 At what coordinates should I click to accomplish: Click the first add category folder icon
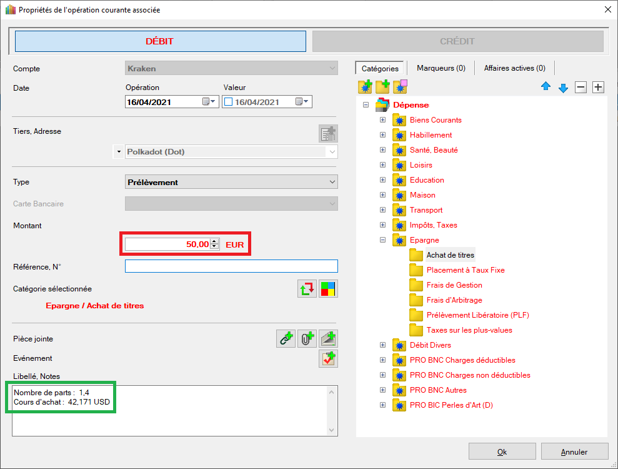click(x=365, y=87)
